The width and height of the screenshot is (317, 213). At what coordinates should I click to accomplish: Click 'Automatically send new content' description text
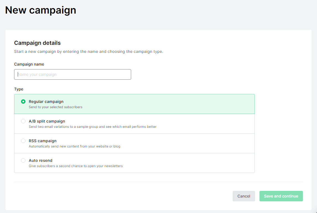(x=74, y=146)
